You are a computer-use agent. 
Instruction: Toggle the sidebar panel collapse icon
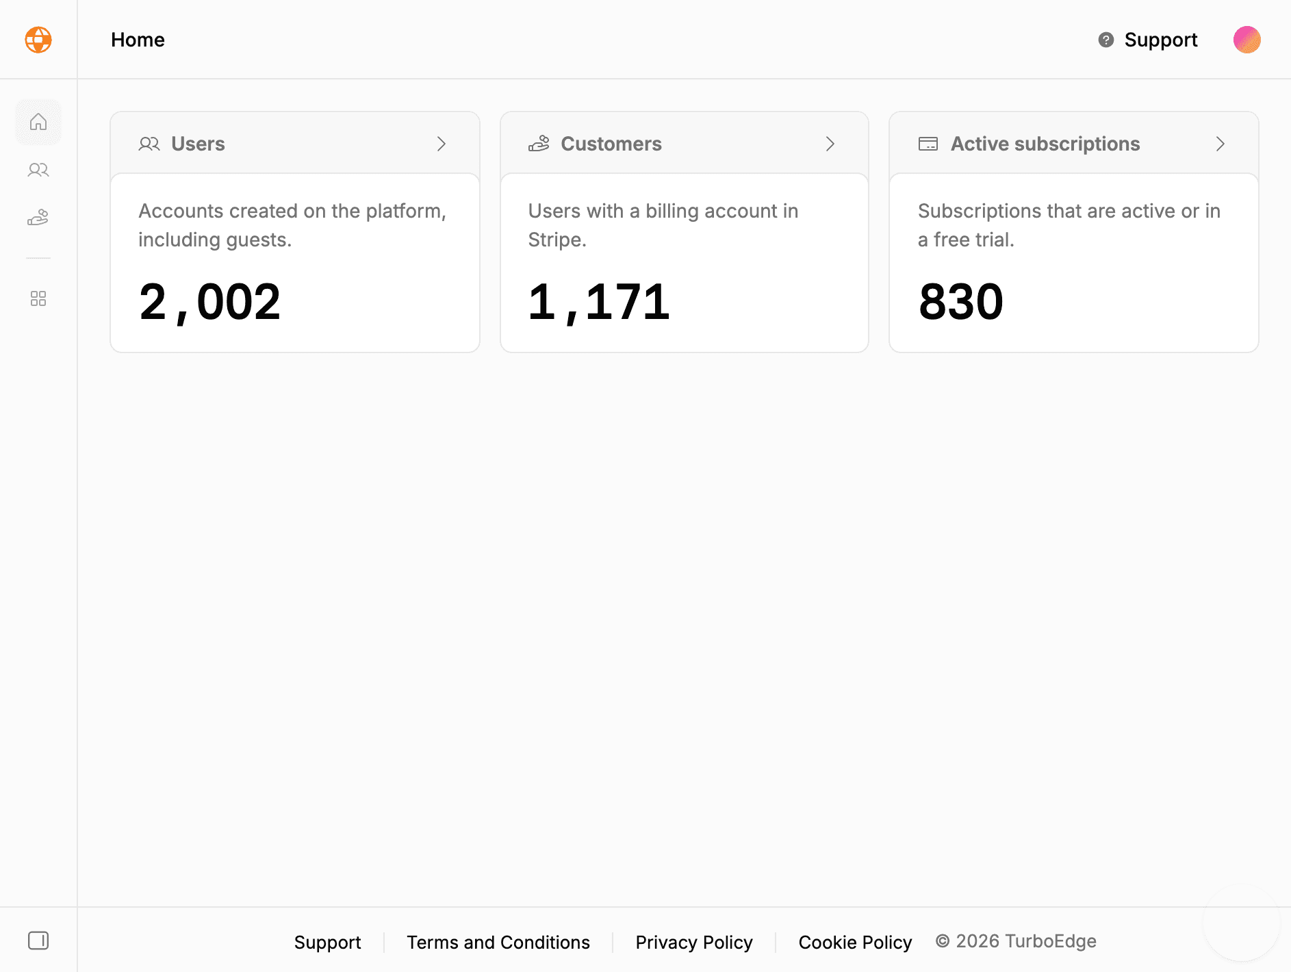[38, 941]
